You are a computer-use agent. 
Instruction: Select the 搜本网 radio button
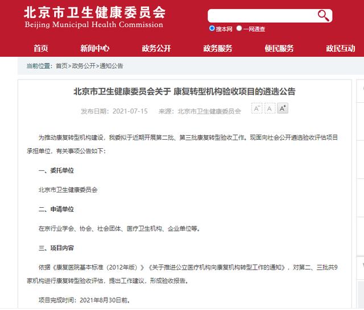pyautogui.click(x=212, y=28)
